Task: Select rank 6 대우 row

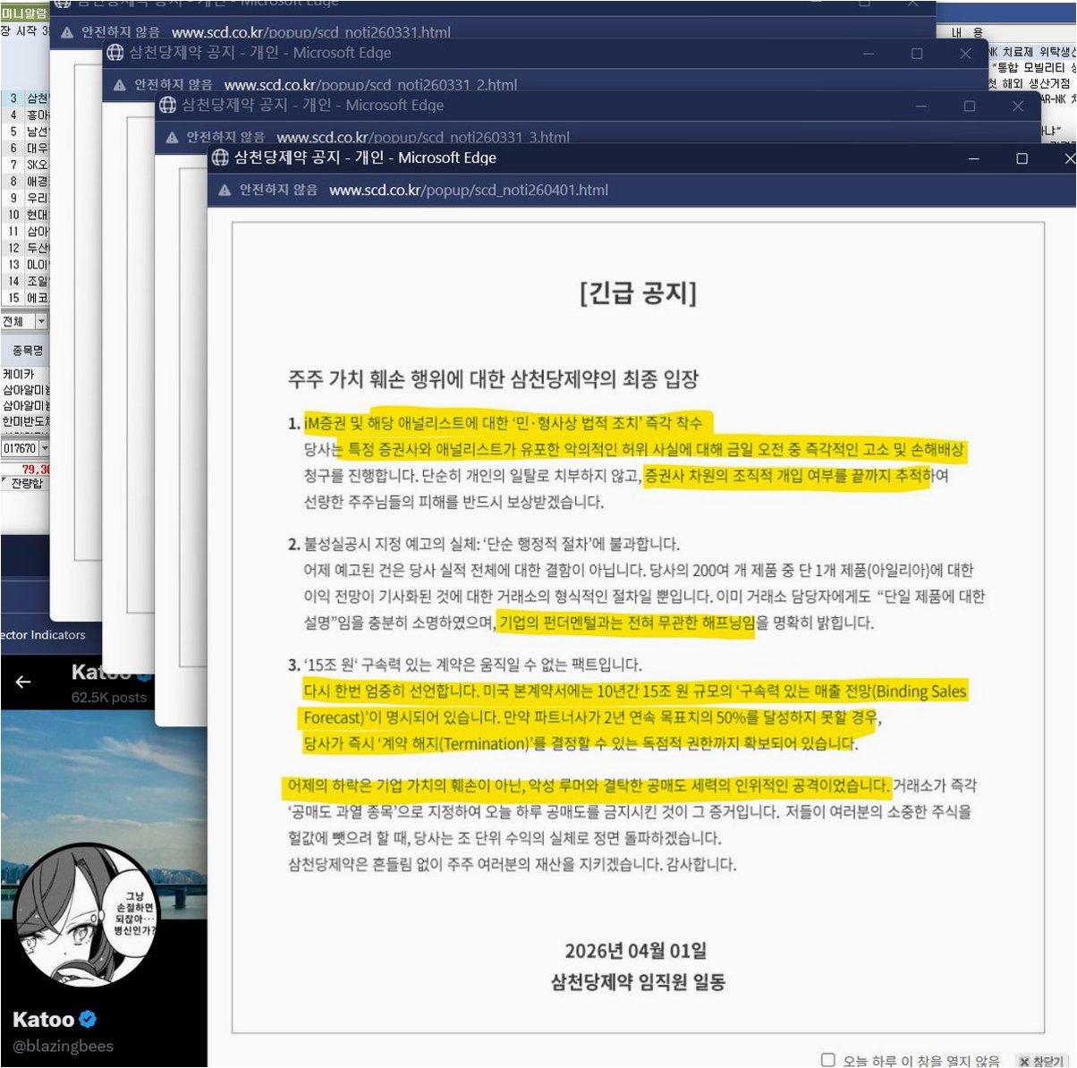Action: pyautogui.click(x=25, y=148)
